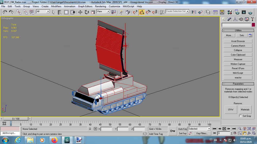This screenshot has height=144, width=257.
Task: Select the Bind to Space Warp tool
Action: pos(32,12)
